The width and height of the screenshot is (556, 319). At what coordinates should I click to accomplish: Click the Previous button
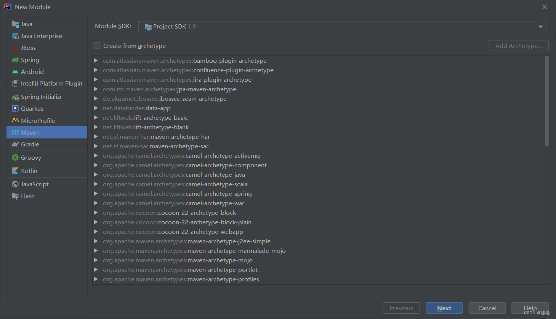401,308
